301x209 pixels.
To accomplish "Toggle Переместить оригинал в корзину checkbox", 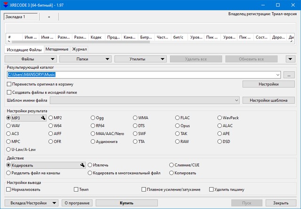I will pyautogui.click(x=9, y=84).
